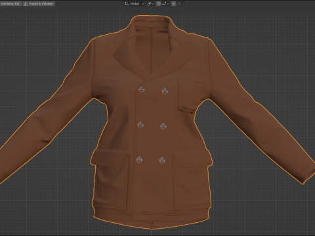The height and width of the screenshot is (236, 315).
Task: Open the snapping options dropdown
Action: click(x=165, y=4)
